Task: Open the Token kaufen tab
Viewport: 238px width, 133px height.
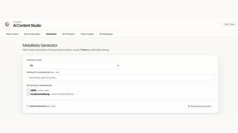Action: pos(87,34)
